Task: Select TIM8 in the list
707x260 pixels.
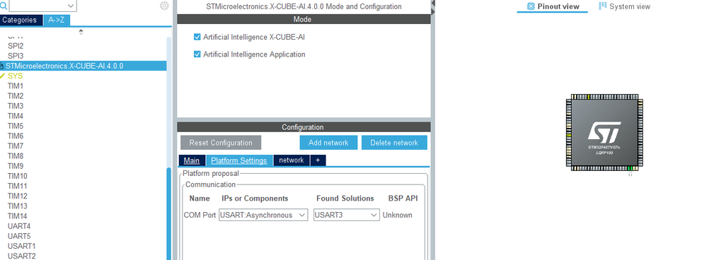Action: click(16, 156)
